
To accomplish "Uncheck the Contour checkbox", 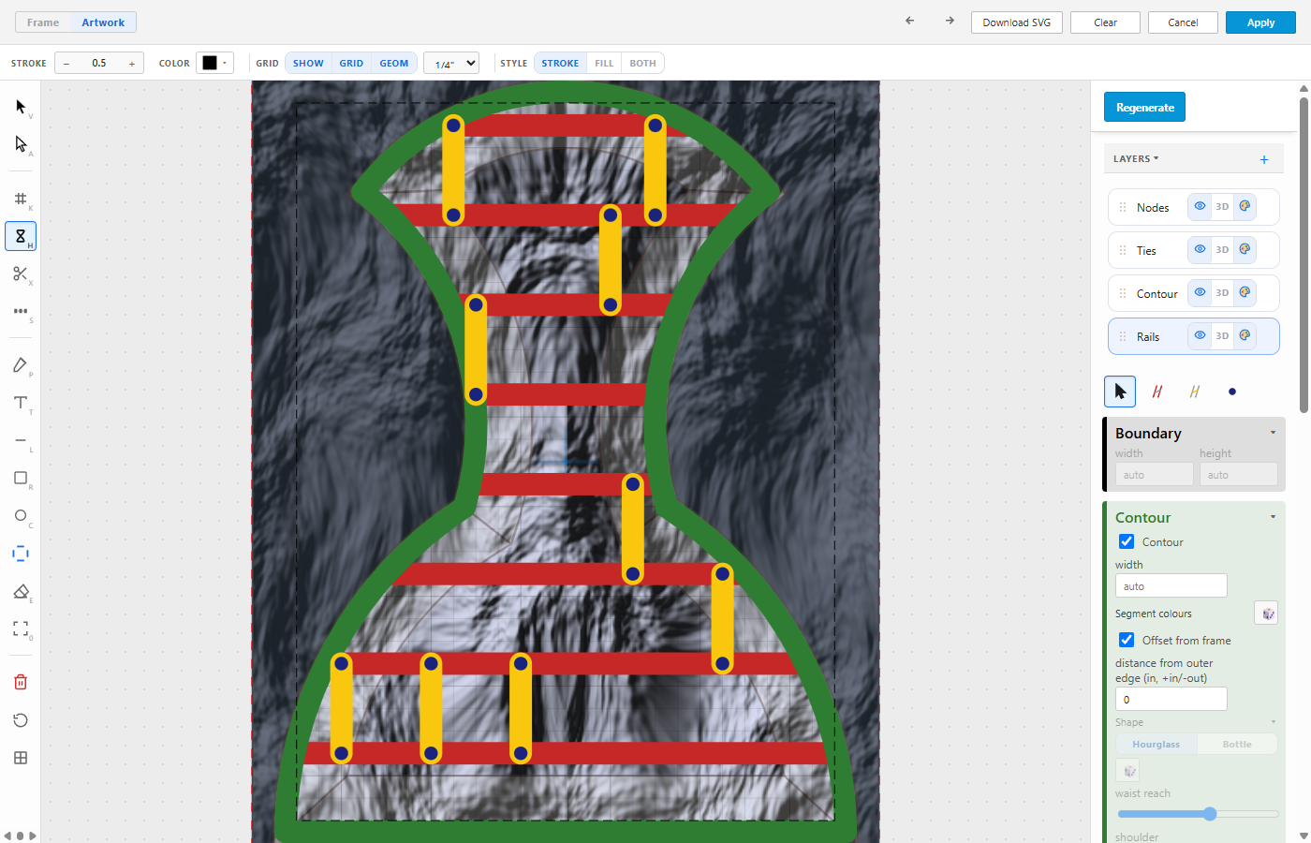I will click(x=1127, y=541).
